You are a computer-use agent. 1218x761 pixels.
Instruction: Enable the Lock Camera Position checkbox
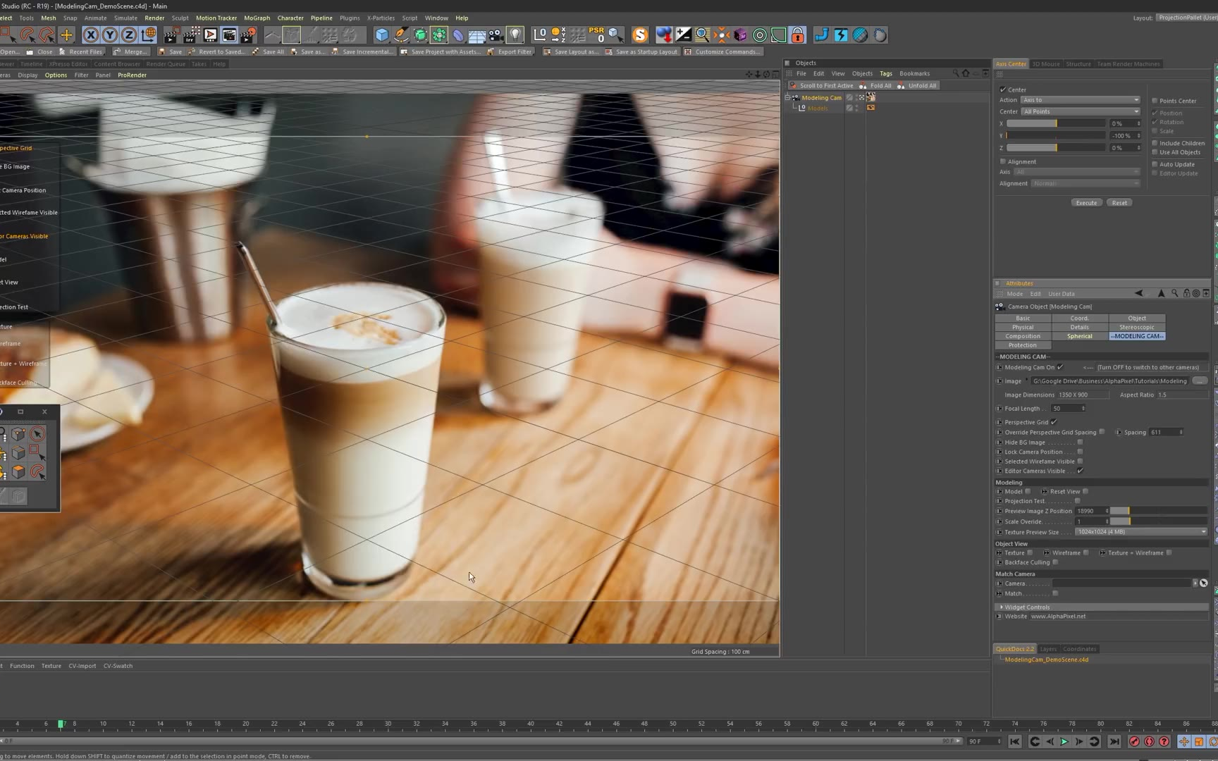point(1080,452)
